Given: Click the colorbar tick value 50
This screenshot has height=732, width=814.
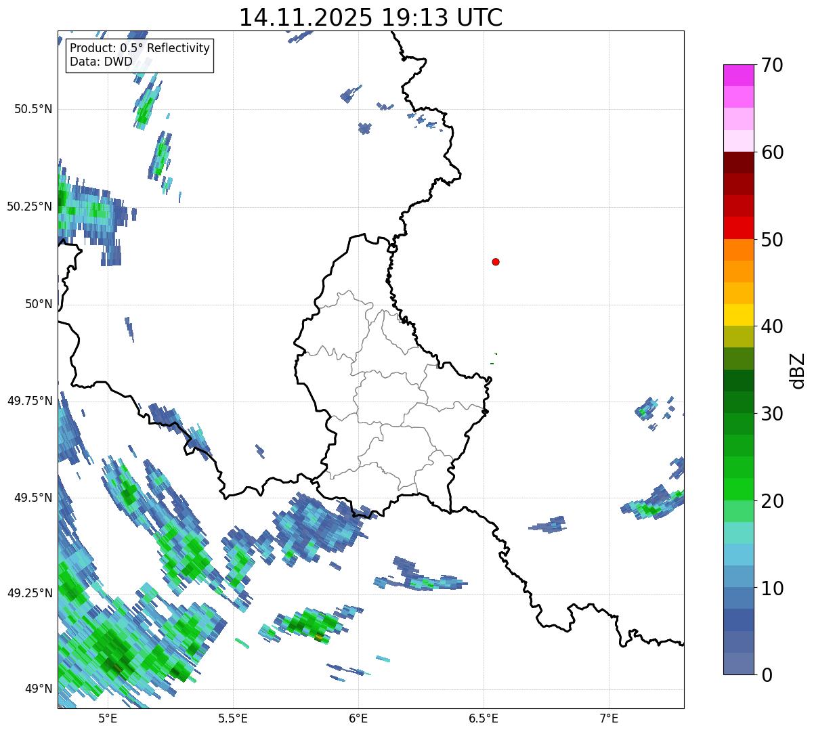Looking at the screenshot, I should (772, 240).
